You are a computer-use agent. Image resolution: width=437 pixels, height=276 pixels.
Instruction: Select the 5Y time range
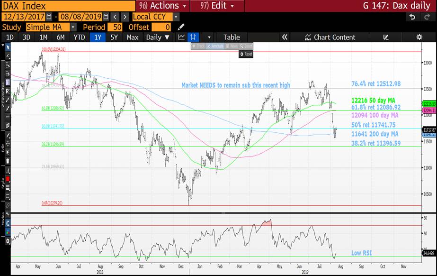[114, 37]
